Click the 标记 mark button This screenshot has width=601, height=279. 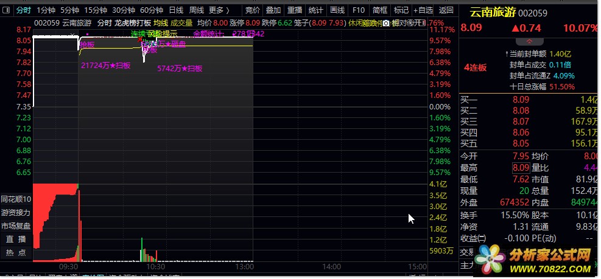401,10
